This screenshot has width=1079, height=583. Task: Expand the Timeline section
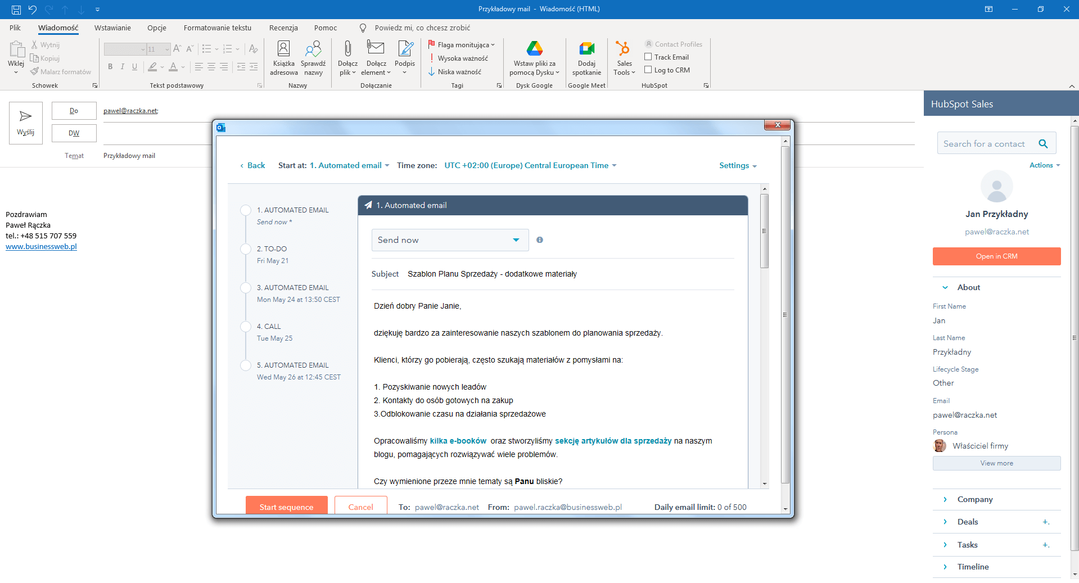click(x=945, y=567)
